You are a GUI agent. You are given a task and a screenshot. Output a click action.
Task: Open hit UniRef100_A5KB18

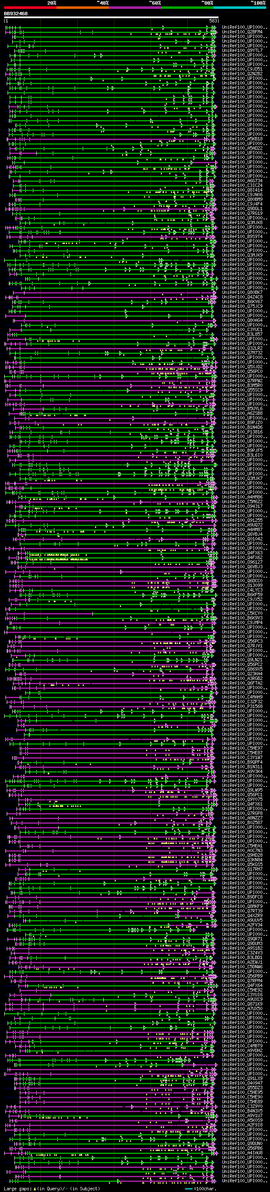pyautogui.click(x=242, y=139)
